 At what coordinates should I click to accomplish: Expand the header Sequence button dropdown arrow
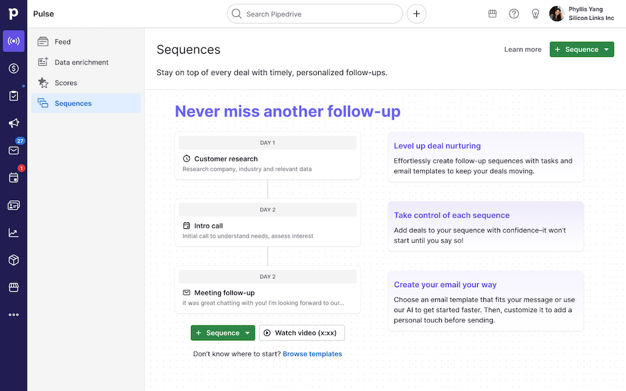(x=607, y=49)
